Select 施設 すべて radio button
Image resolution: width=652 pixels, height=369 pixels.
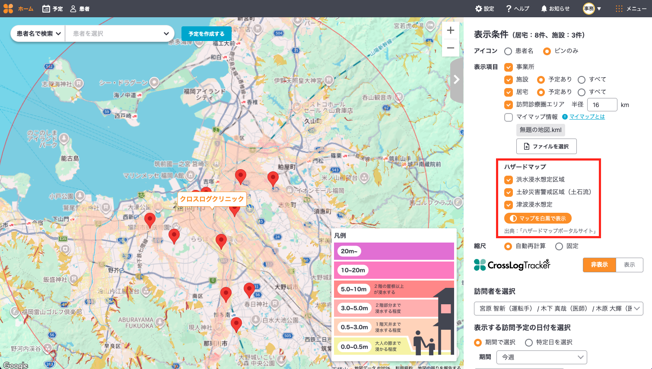[x=582, y=80]
